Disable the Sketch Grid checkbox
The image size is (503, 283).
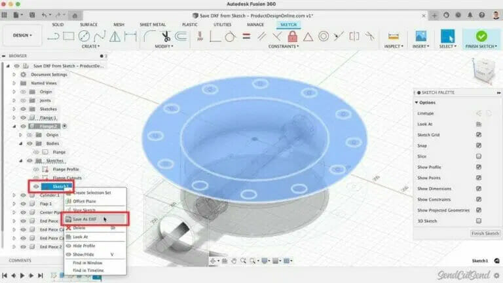click(x=479, y=135)
